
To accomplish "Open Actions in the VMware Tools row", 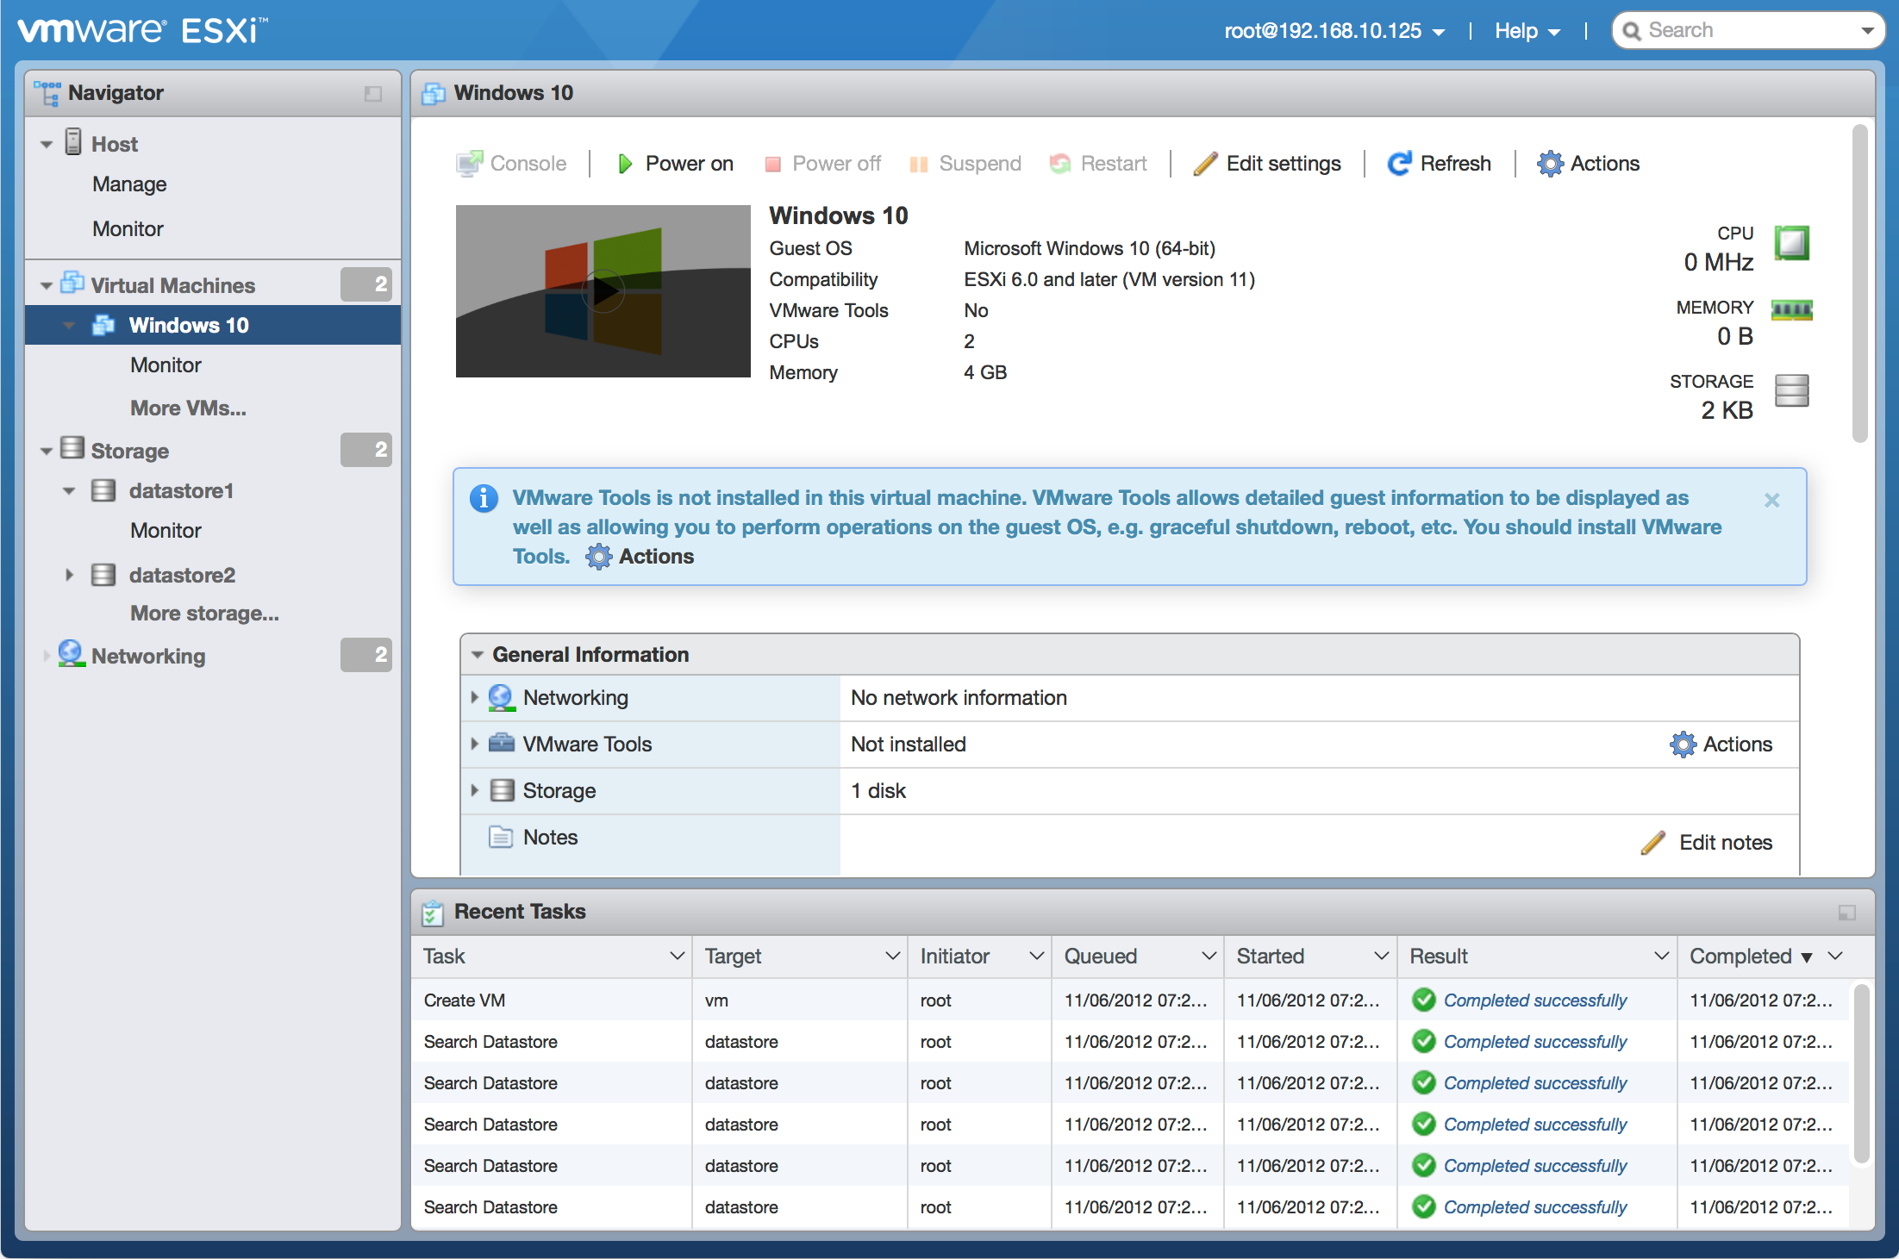I will tap(1721, 745).
